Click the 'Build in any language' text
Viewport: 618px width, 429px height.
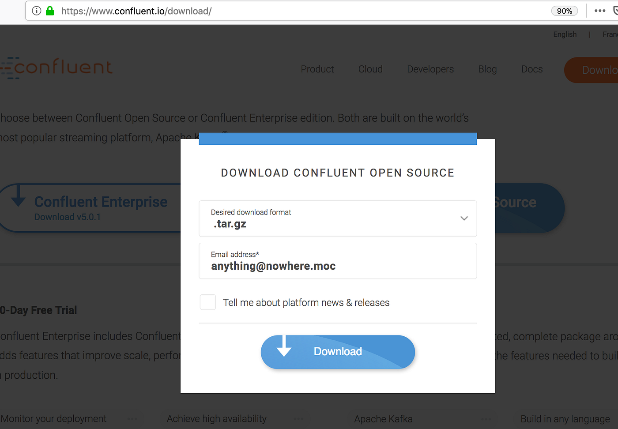(565, 419)
